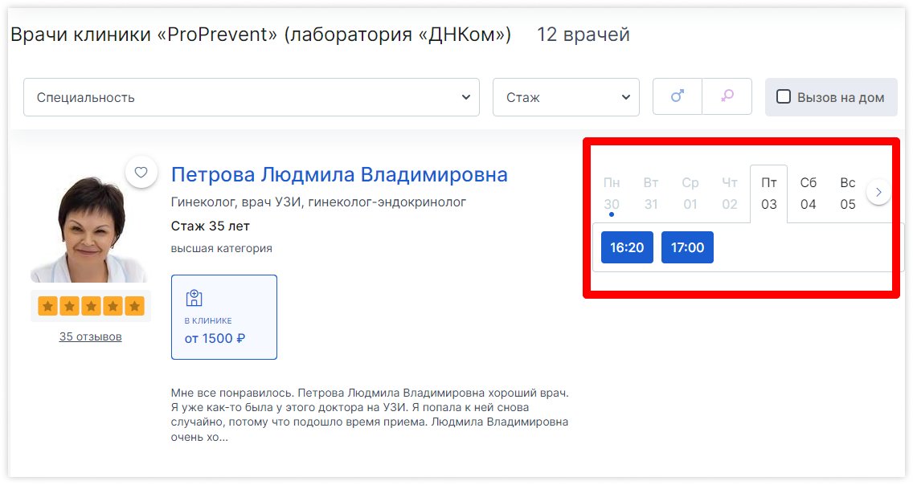Filter doctors by male gender icon
This screenshot has width=913, height=485.
677,96
